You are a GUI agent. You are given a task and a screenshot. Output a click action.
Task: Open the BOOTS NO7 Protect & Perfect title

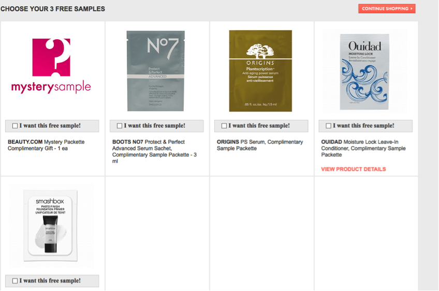point(155,151)
